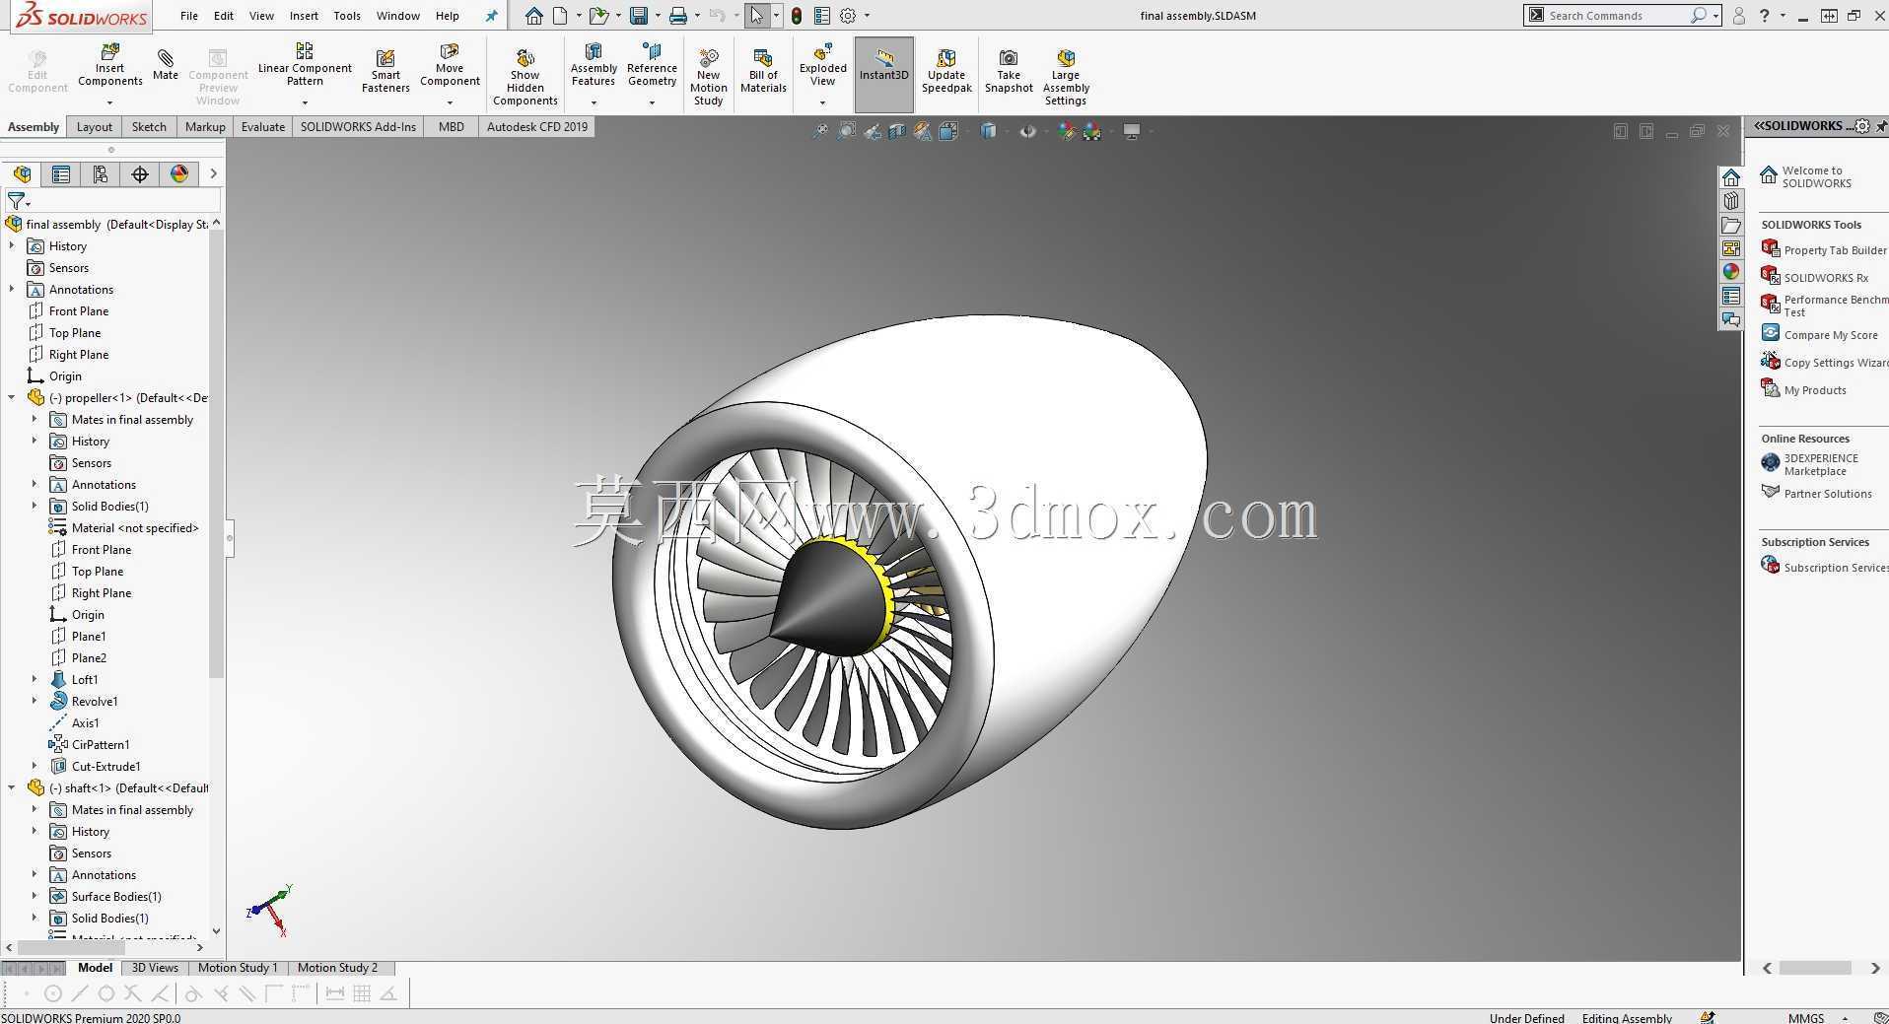Screen dimensions: 1889x1024
Task: Click in the Search Commands field
Action: point(1618,16)
